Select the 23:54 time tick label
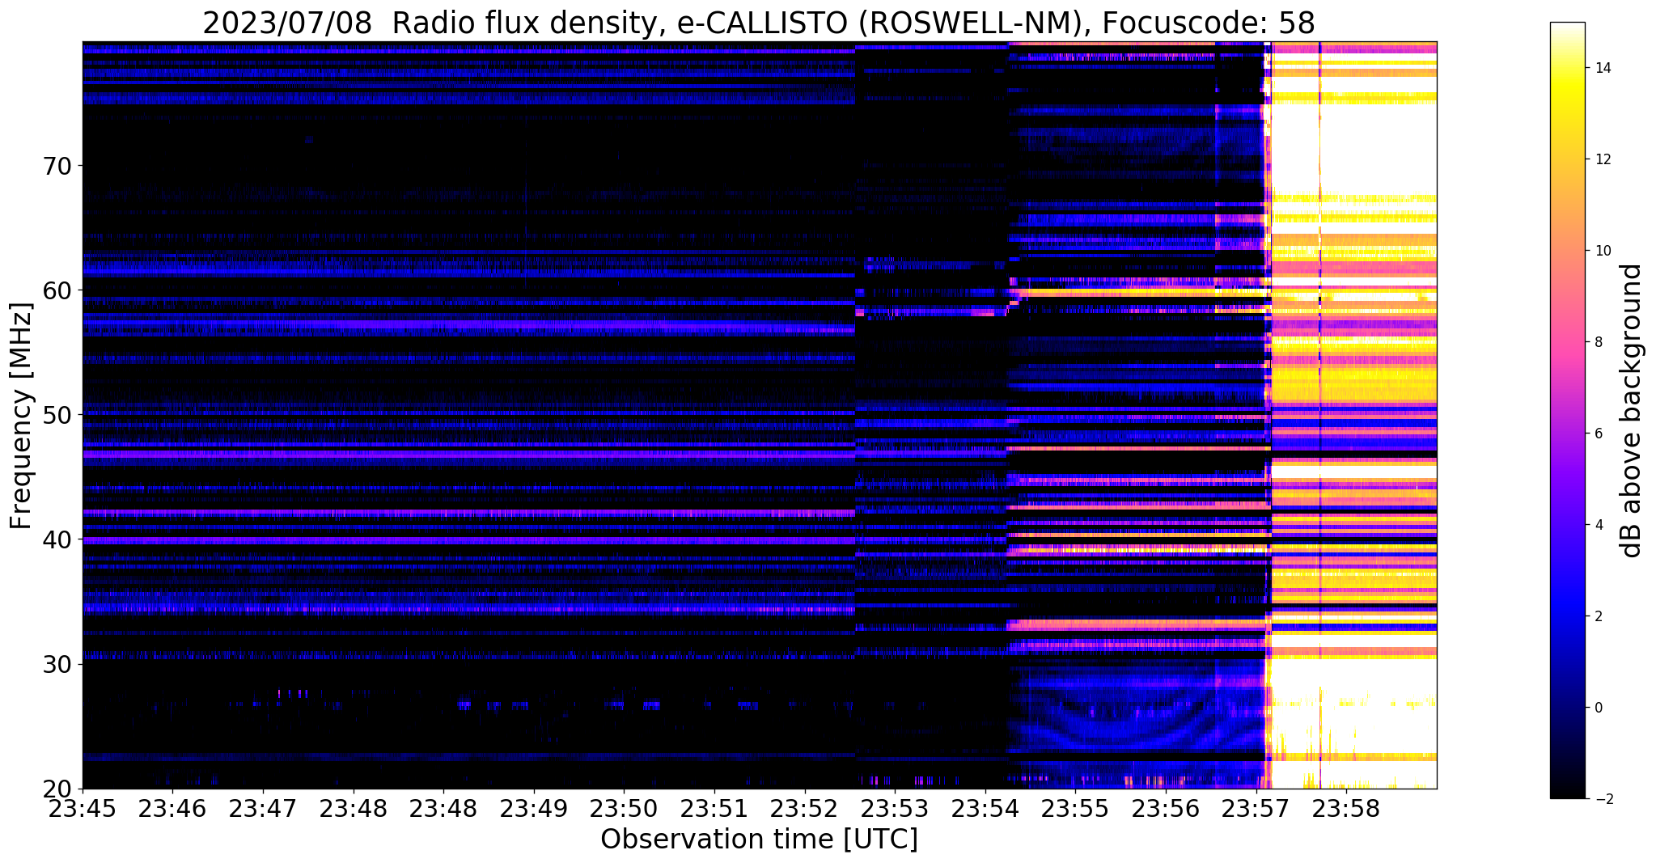 pyautogui.click(x=985, y=808)
